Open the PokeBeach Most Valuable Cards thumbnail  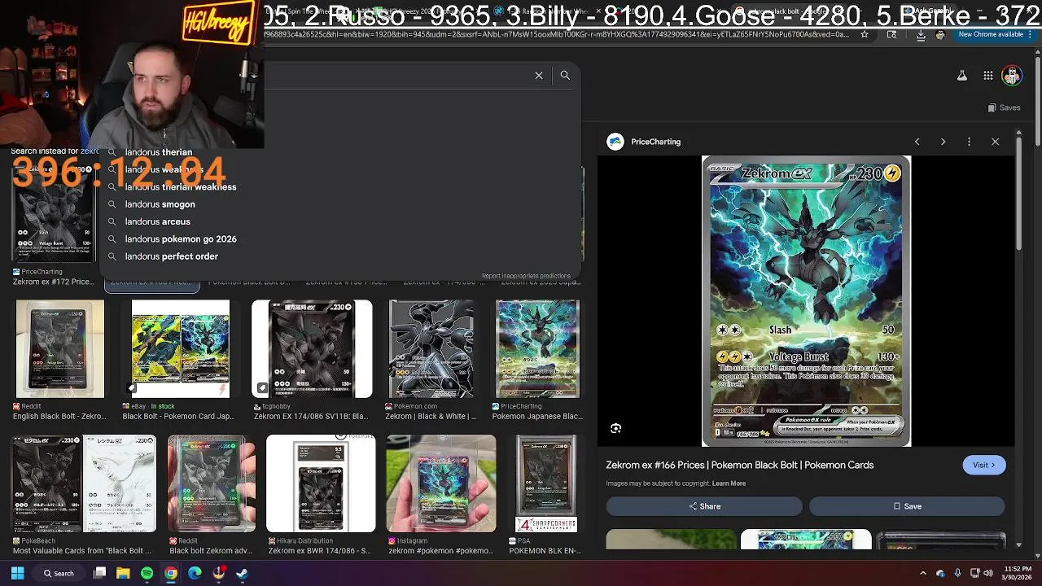[x=83, y=483]
